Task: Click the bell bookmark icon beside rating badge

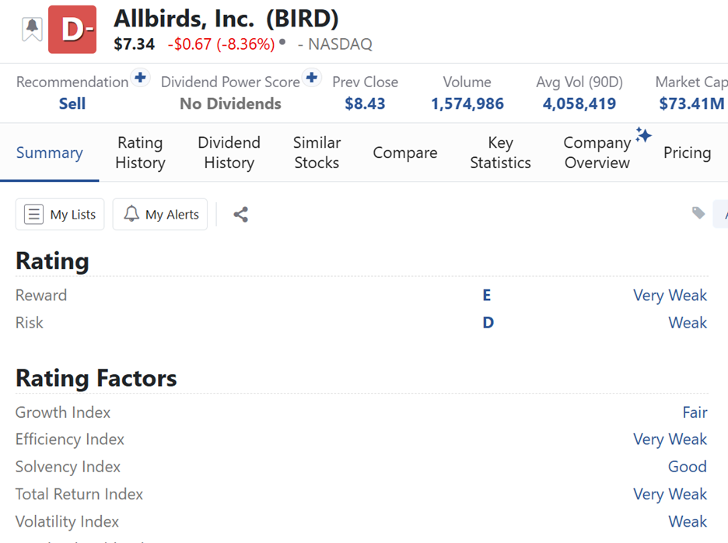Action: coord(32,29)
